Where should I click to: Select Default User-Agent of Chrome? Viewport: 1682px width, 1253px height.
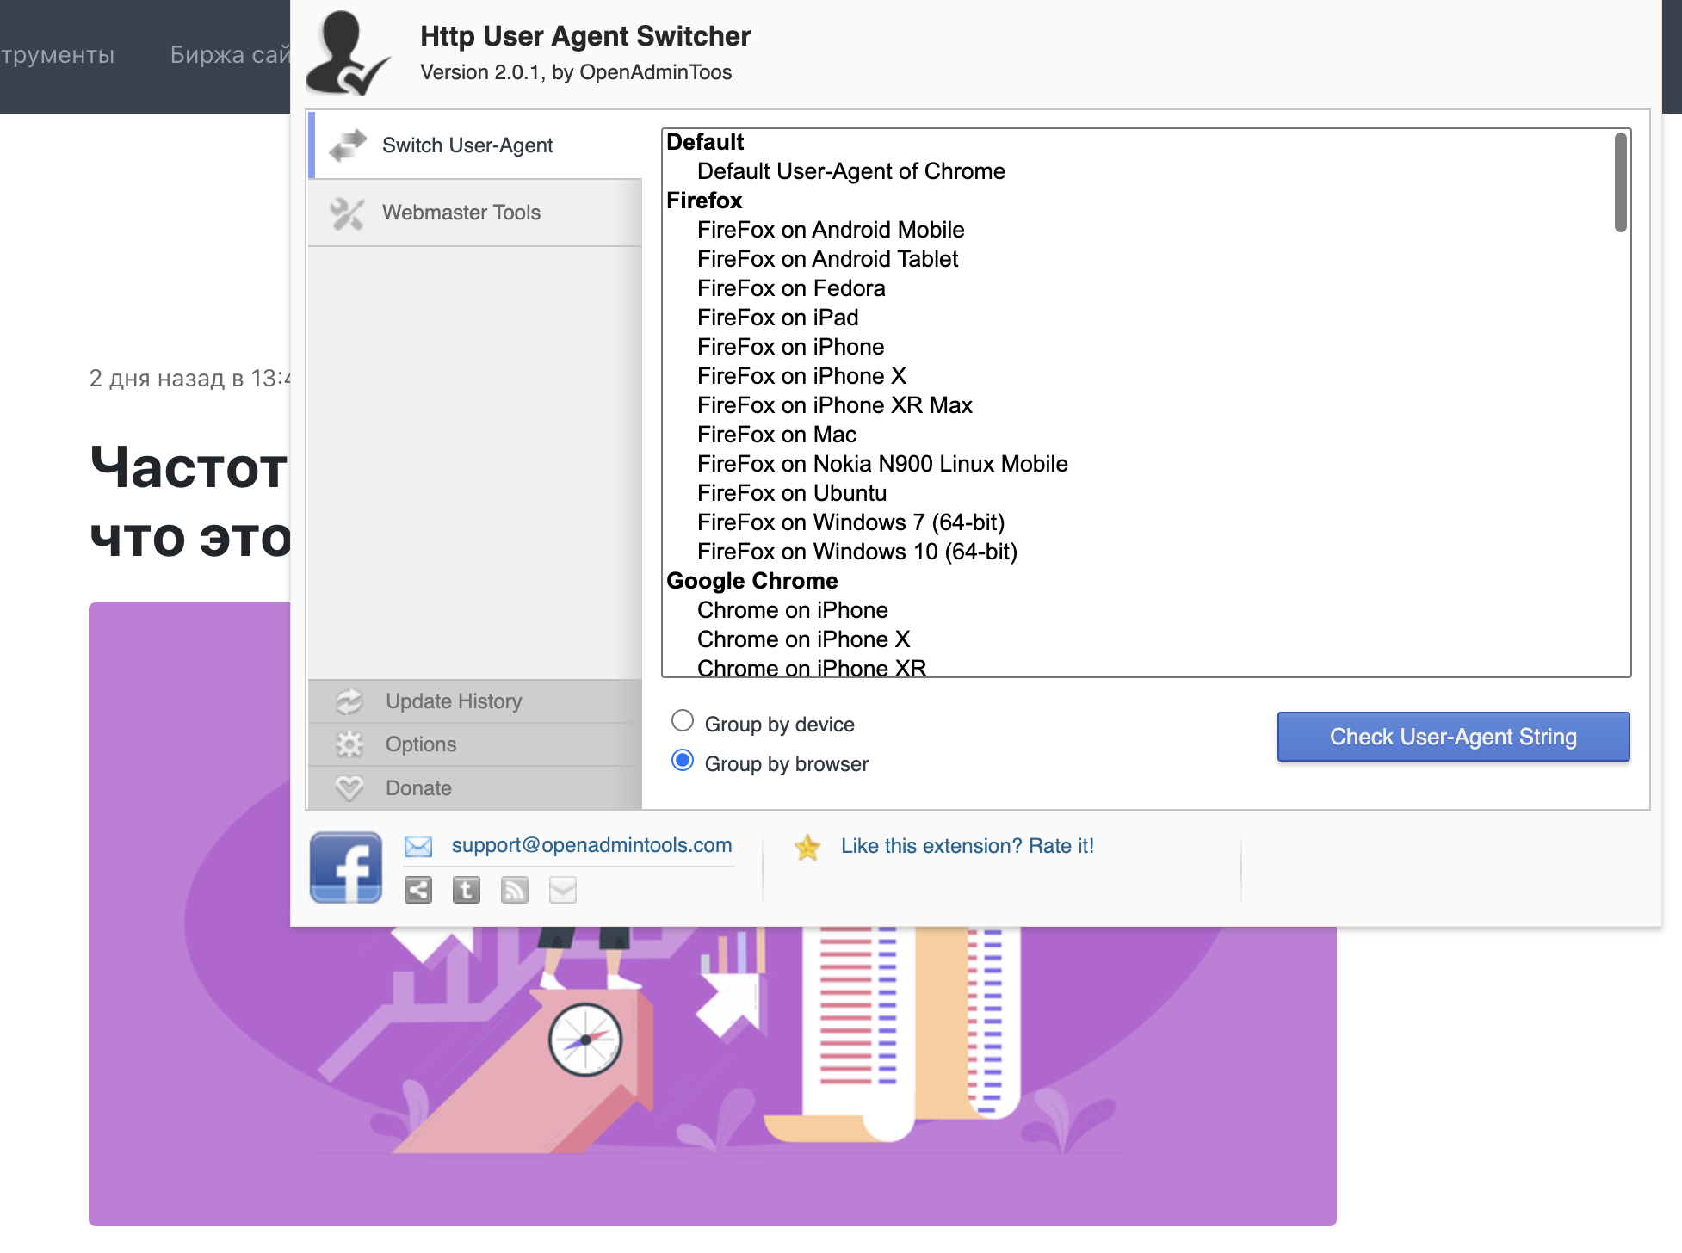pyautogui.click(x=850, y=171)
